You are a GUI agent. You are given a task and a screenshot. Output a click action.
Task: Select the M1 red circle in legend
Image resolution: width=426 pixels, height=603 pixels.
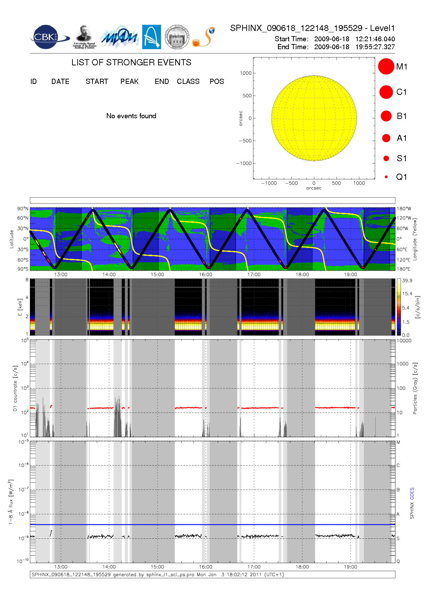386,66
